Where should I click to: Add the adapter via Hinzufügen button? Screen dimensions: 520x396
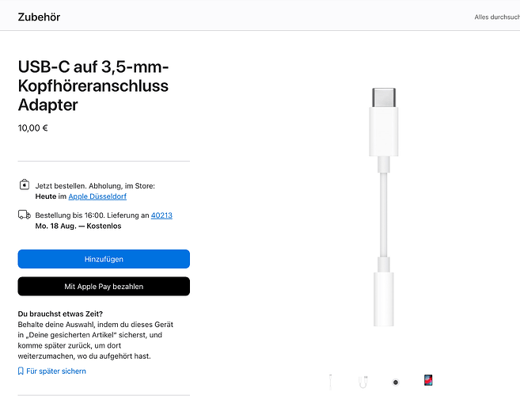coord(104,259)
